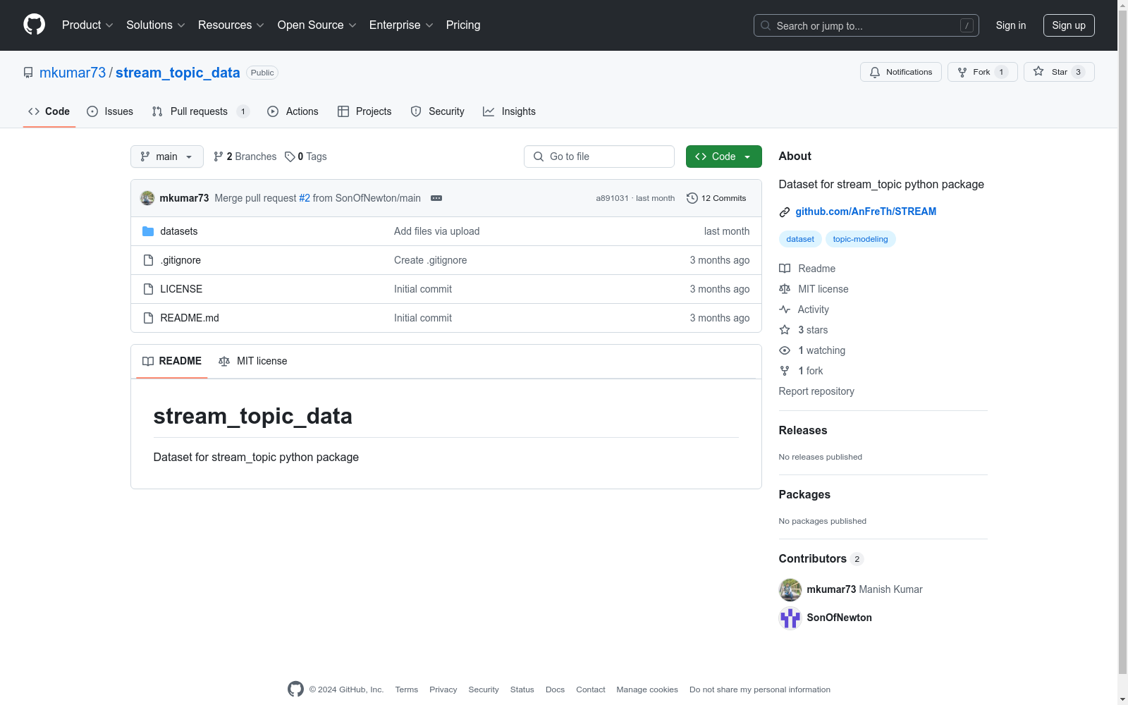Click the link chain icon in About
The height and width of the screenshot is (705, 1128).
785,212
